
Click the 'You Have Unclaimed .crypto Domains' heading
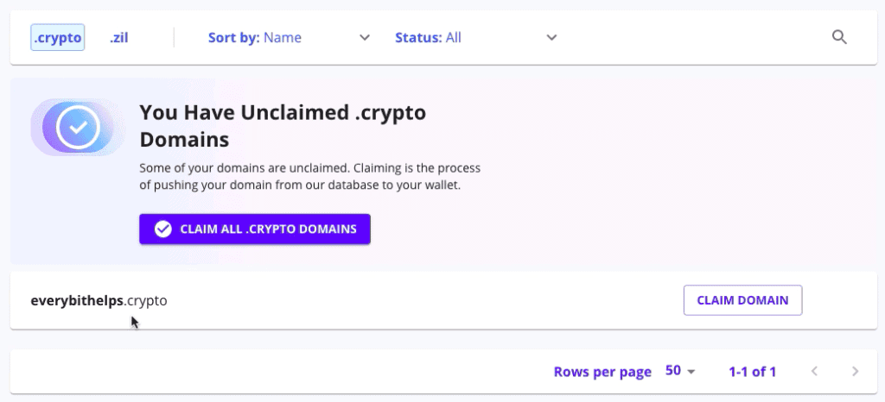coord(283,125)
